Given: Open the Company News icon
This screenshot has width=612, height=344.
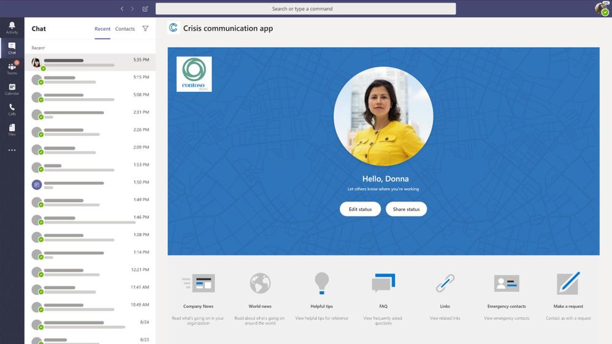Looking at the screenshot, I should click(198, 283).
